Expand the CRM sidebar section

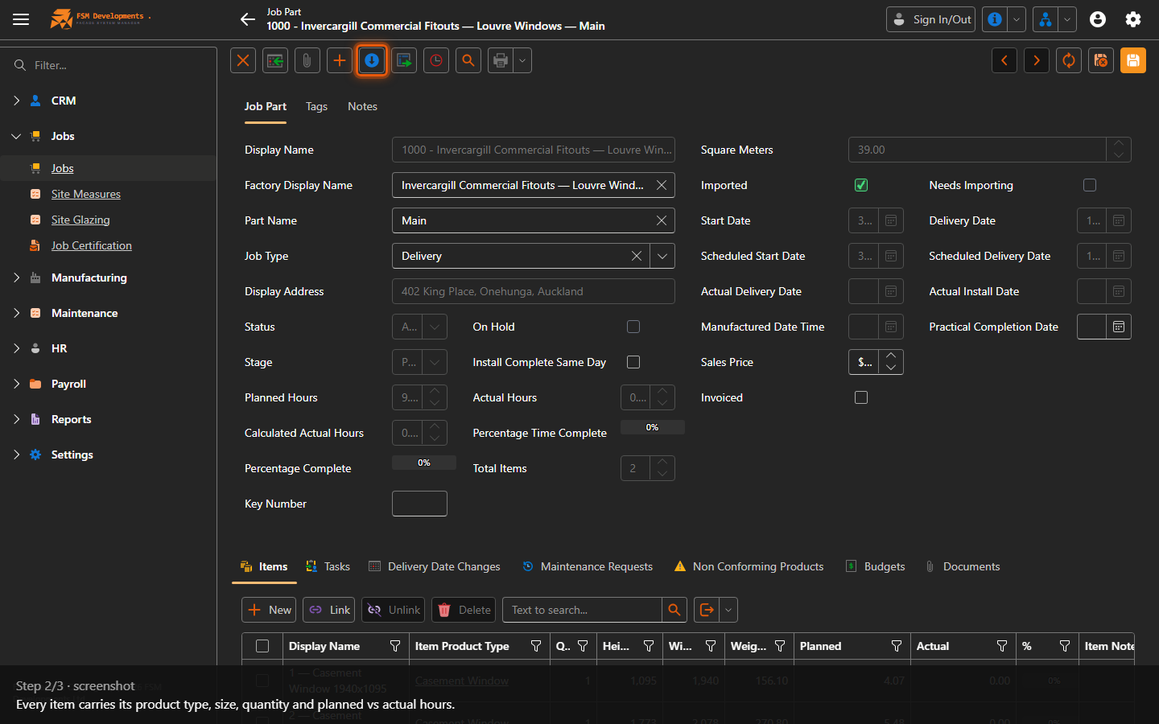tap(17, 101)
